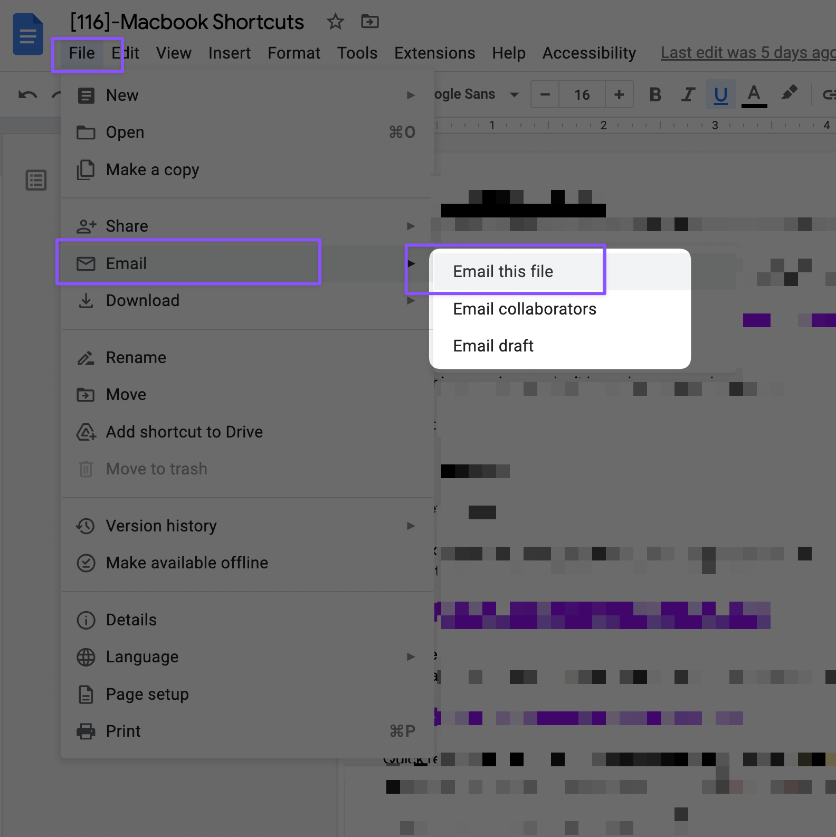
Task: Click the document title text
Action: tap(187, 22)
